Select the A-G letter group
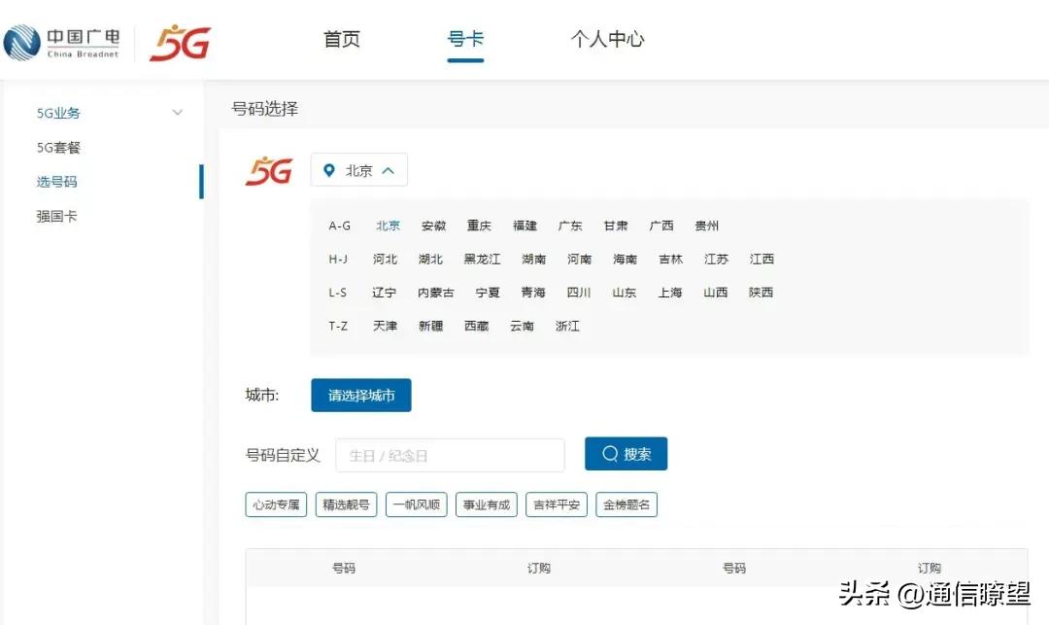This screenshot has width=1049, height=625. pos(338,225)
